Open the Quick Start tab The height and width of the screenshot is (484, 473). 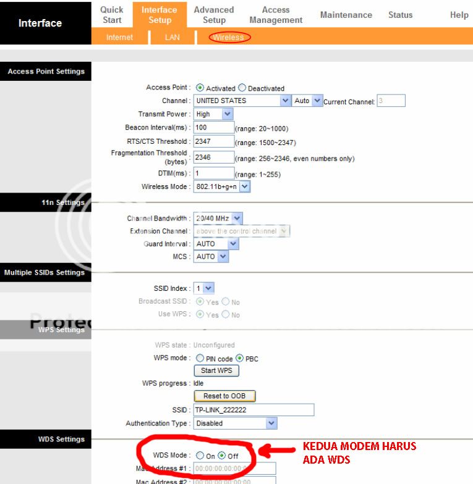(x=112, y=15)
